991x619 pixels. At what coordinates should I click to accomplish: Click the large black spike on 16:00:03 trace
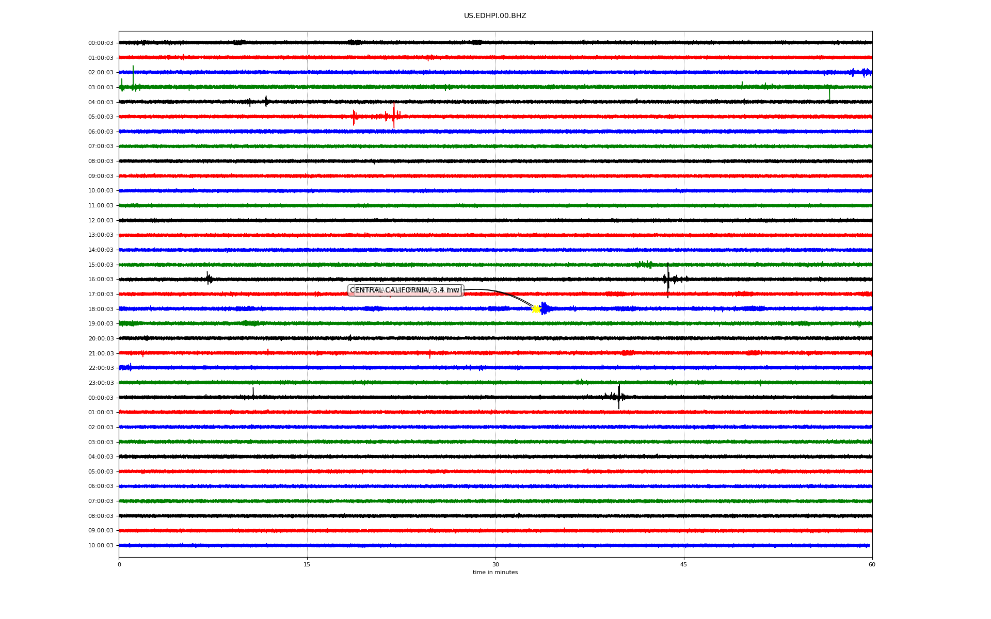(x=668, y=280)
